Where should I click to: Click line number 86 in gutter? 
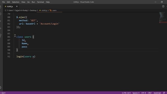(x=9, y=37)
